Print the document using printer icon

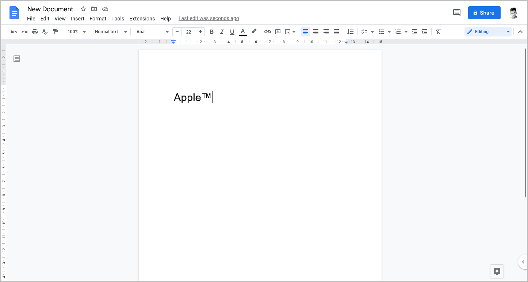[35, 32]
